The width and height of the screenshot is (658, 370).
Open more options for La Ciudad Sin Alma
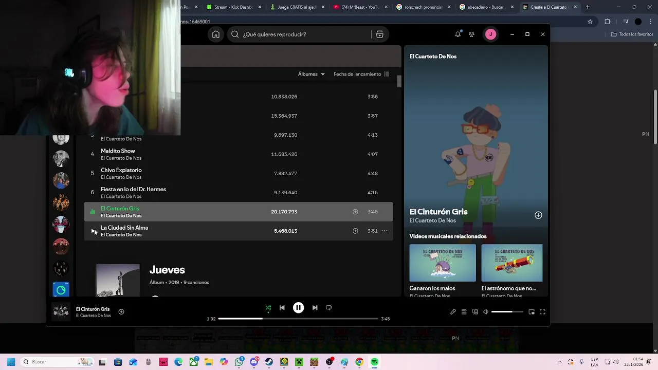(x=384, y=231)
